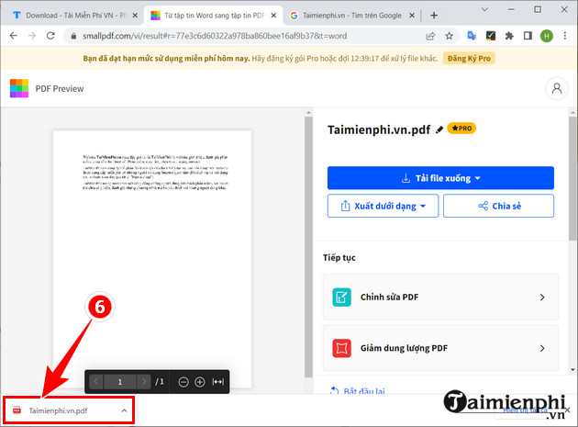Screen dimensions: 578x427
Task: Click the Smallpdf colorful logo
Action: tap(19, 88)
